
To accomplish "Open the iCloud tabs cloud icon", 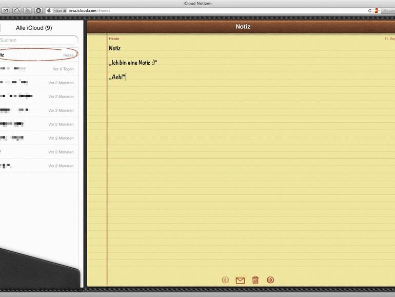I will tap(16, 11).
